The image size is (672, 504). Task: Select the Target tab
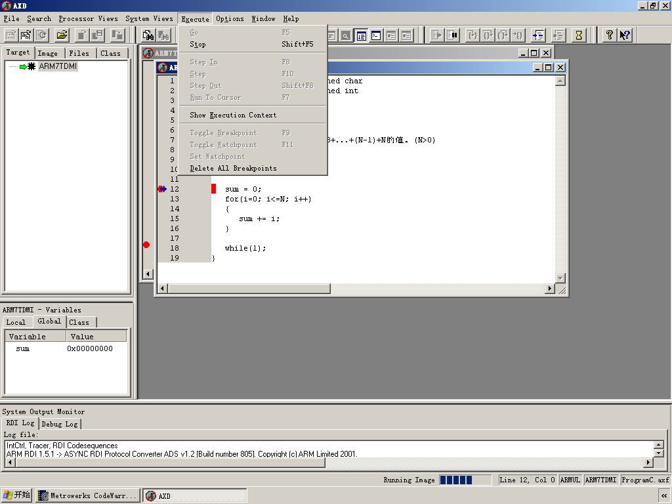coord(18,52)
